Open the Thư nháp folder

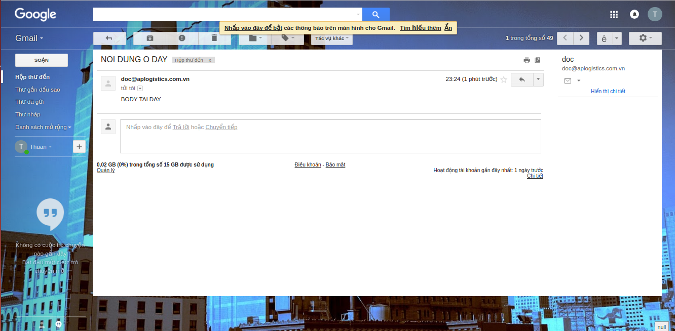tap(29, 114)
